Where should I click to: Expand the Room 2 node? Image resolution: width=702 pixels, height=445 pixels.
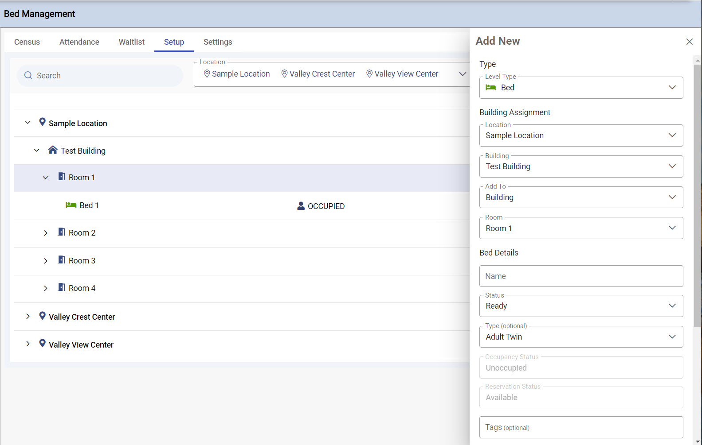(45, 233)
